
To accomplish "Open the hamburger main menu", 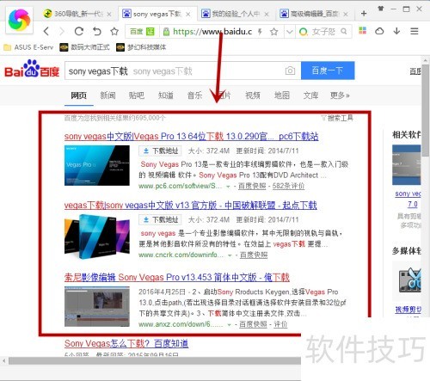I will (415, 31).
